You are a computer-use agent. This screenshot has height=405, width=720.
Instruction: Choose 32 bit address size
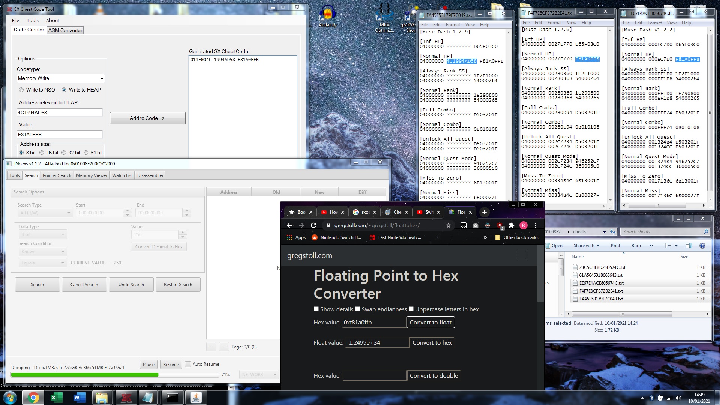(x=64, y=153)
